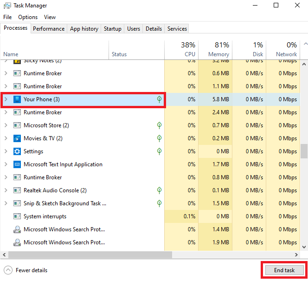Click the Snip & Sketch process icon
The width and height of the screenshot is (308, 281).
[x=17, y=203]
